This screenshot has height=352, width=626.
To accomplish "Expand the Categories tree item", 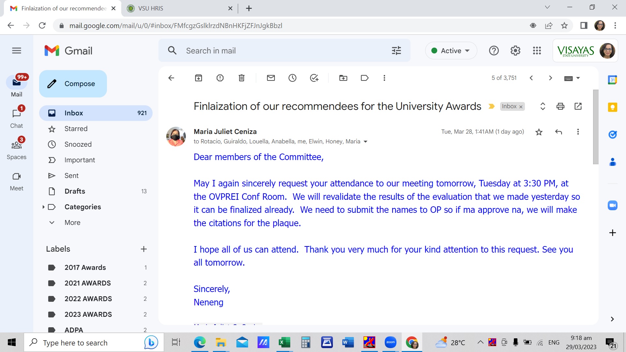I will click(x=43, y=207).
